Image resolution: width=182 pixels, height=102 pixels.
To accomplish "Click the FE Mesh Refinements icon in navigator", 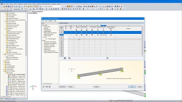I will [x=7, y=39].
